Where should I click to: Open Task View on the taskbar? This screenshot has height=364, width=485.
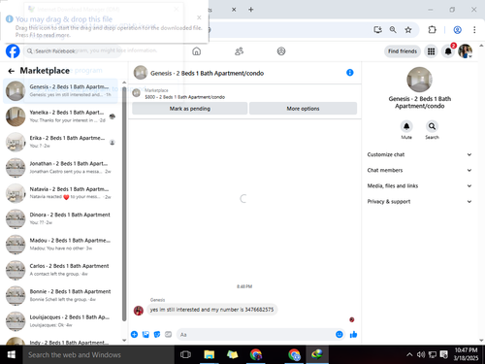[x=185, y=354]
